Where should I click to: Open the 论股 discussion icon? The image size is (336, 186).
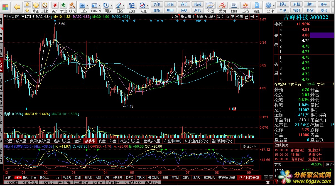pos(132,7)
